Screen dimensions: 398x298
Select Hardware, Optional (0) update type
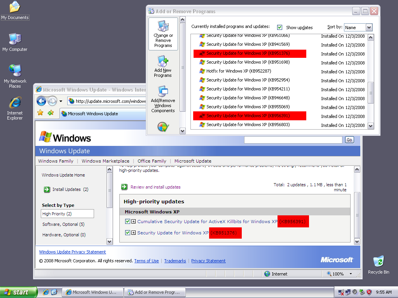pyautogui.click(x=64, y=235)
